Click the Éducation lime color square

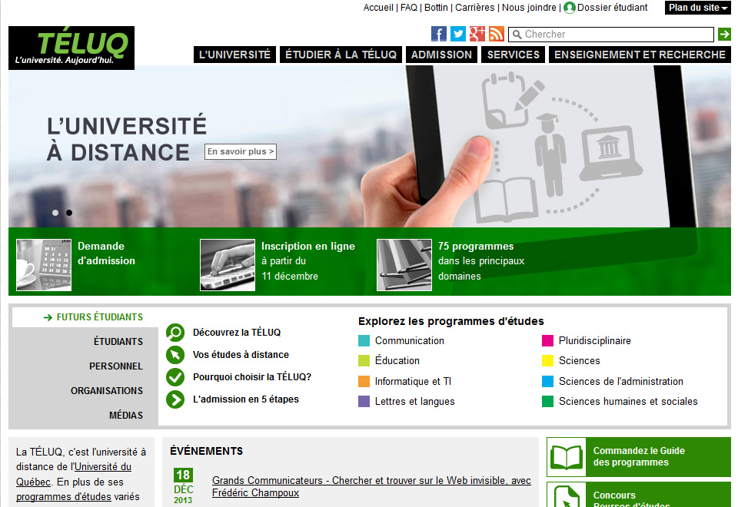(x=364, y=361)
